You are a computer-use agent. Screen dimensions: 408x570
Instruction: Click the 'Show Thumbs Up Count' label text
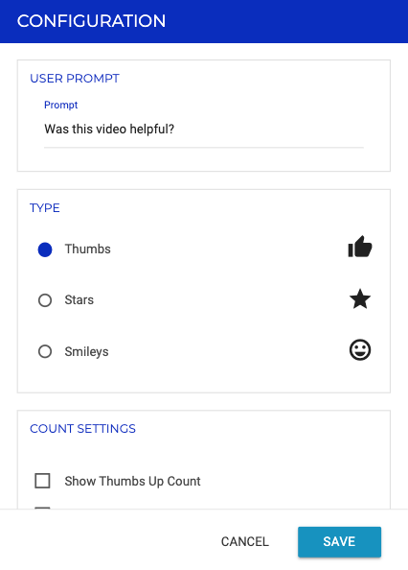click(x=132, y=481)
